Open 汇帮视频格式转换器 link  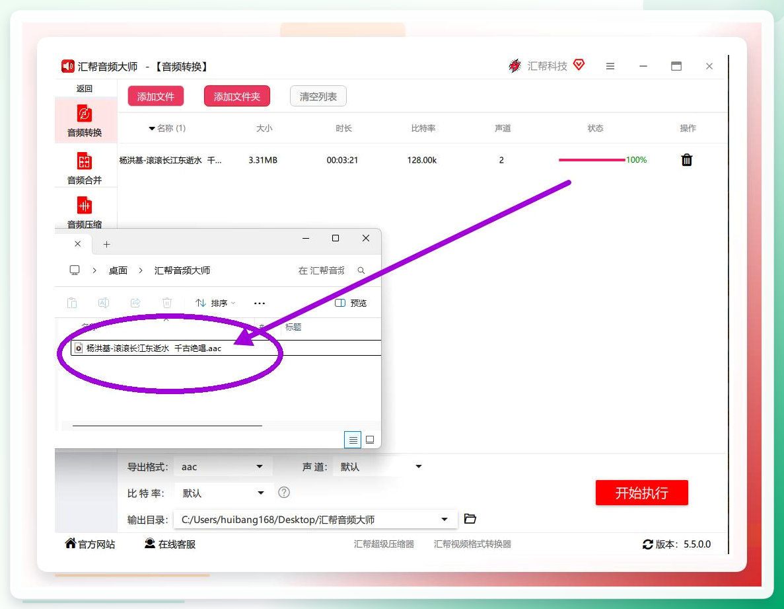(x=472, y=544)
